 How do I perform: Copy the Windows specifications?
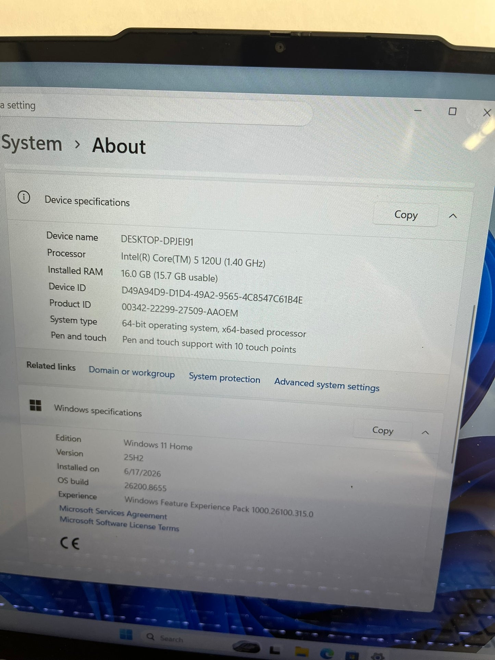382,430
